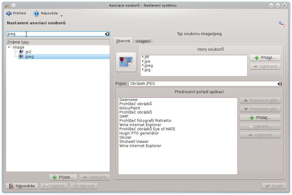
Task: Click the Použít apply button
Action: pyautogui.click(x=274, y=186)
